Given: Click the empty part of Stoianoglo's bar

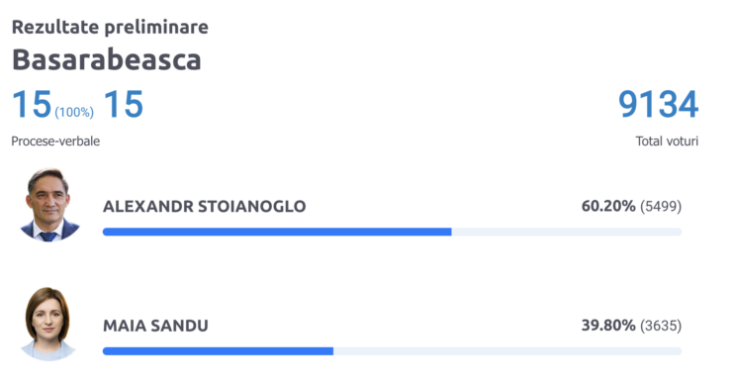Looking at the screenshot, I should [x=567, y=232].
